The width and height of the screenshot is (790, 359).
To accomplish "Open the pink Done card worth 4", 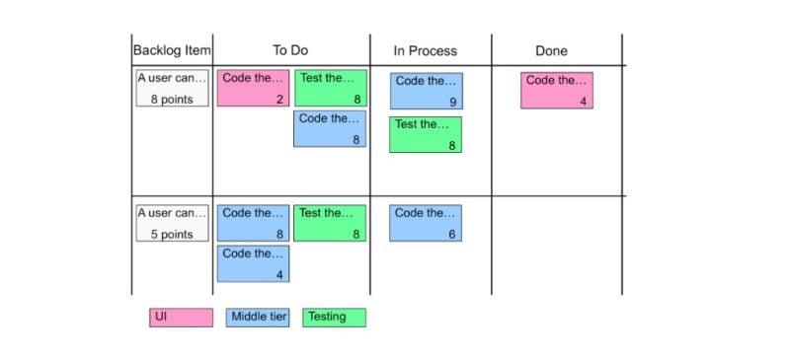I will point(557,91).
